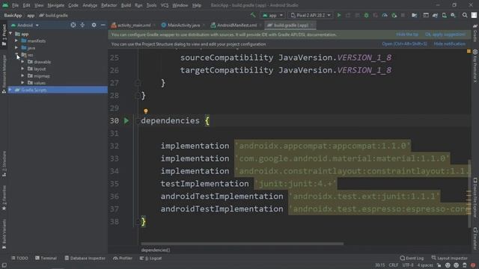
Task: Collapse the res folder
Action: [16, 55]
